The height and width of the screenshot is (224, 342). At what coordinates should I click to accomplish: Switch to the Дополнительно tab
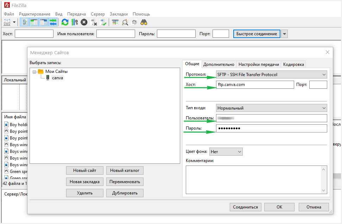pyautogui.click(x=218, y=64)
